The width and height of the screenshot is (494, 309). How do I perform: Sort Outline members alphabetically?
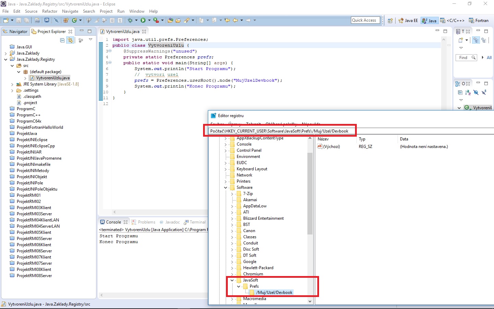click(x=468, y=92)
